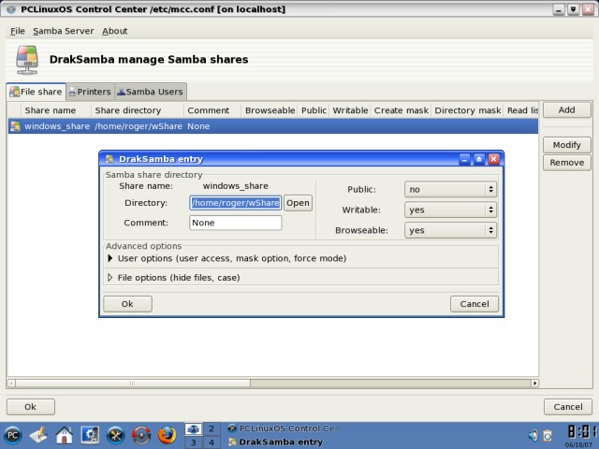Close the PCLinuxOS Control Center window

point(588,9)
